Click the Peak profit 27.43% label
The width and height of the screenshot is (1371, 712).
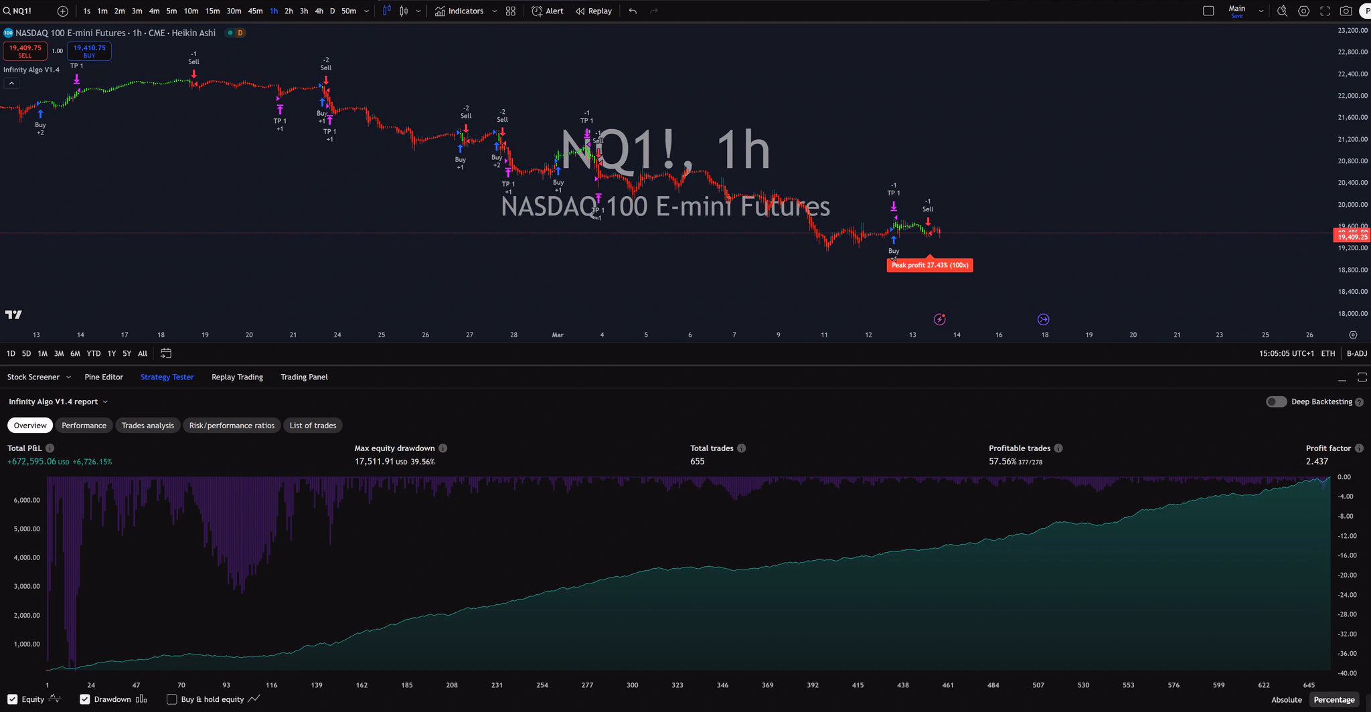(929, 265)
